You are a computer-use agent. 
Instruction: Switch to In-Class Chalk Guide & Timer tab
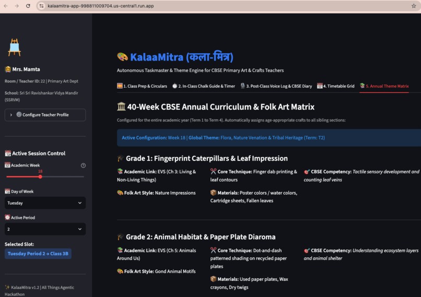204,86
